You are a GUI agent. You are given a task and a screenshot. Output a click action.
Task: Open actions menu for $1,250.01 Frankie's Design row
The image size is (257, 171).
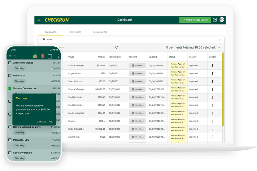[x=212, y=66]
